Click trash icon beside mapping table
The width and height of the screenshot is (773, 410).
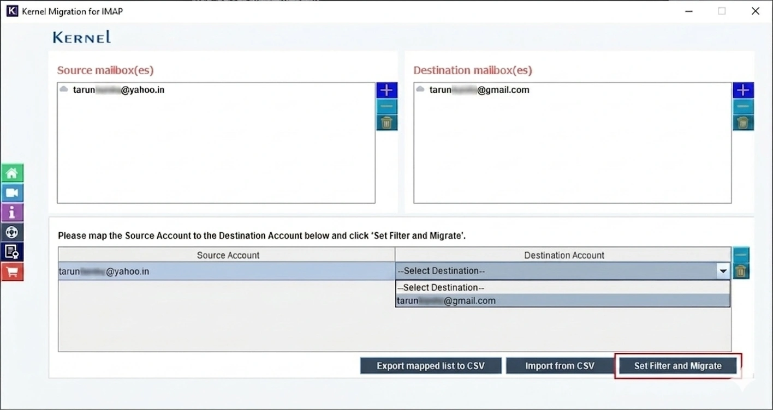[741, 271]
